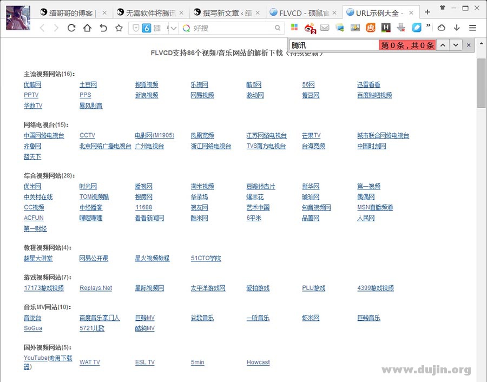
Task: Open the browser main menu
Action: 472,28
